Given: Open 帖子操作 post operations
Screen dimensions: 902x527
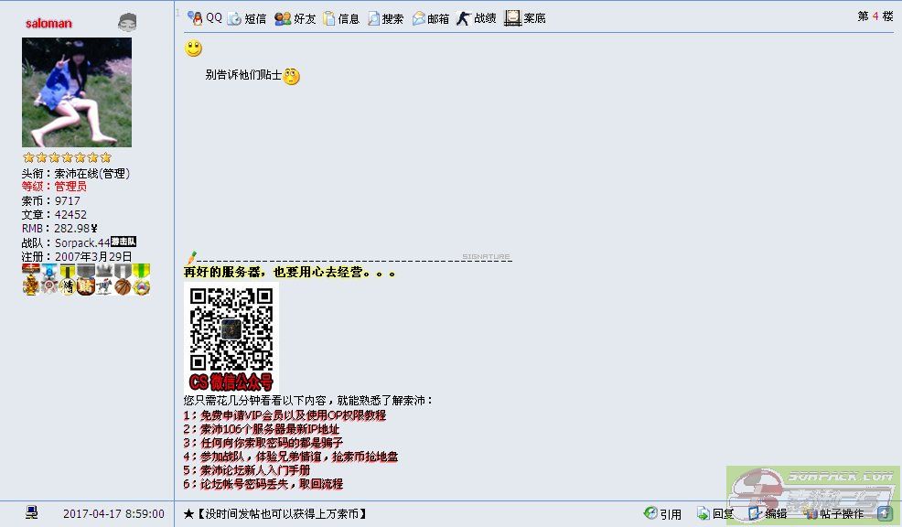Looking at the screenshot, I should [x=833, y=513].
